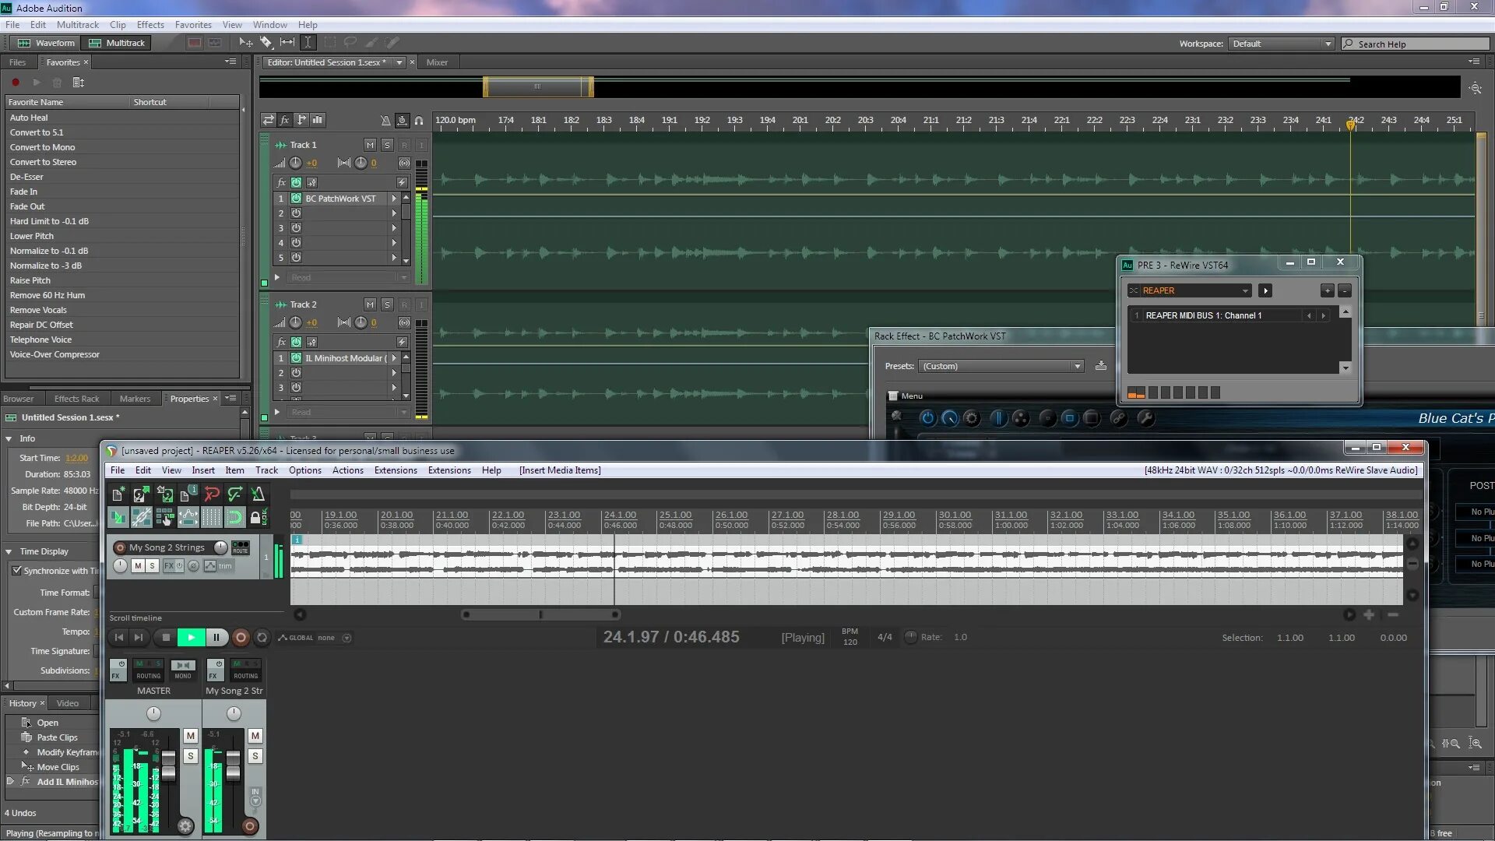
Task: Click REAPER's green Redo arrow icon
Action: 234,494
